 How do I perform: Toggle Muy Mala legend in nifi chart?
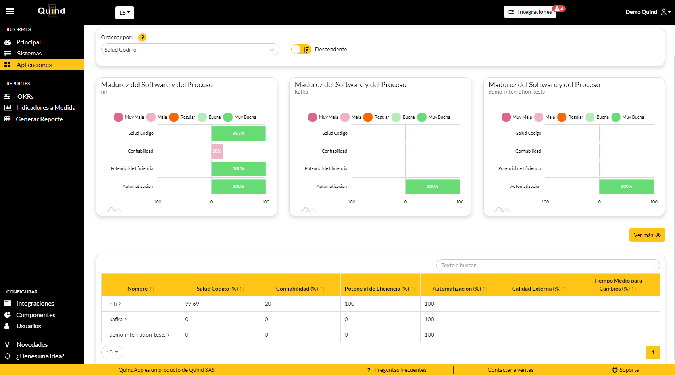tap(118, 117)
